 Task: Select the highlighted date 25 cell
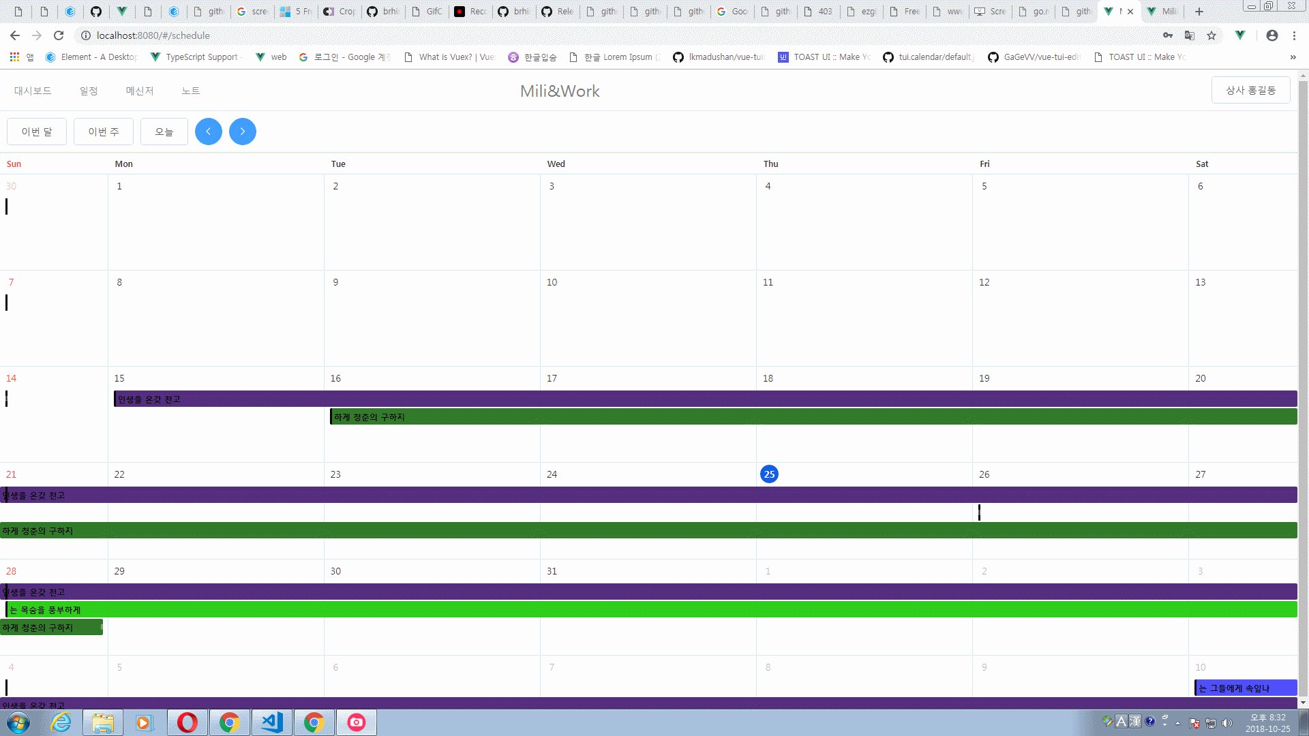coord(769,474)
